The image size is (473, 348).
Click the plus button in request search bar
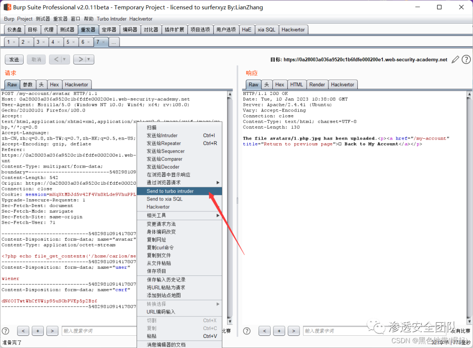click(x=38, y=331)
